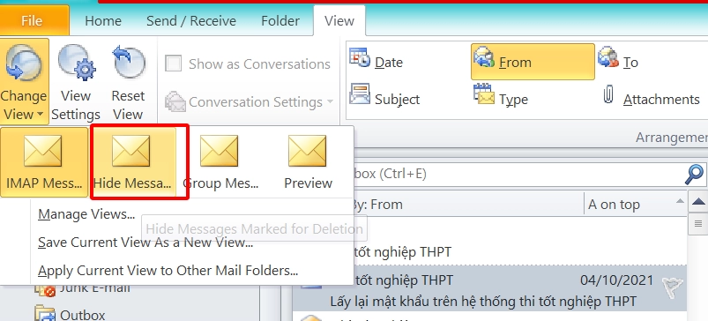Viewport: 708px width, 321px height.
Task: Choose the IMAP Messages view
Action: click(x=44, y=162)
